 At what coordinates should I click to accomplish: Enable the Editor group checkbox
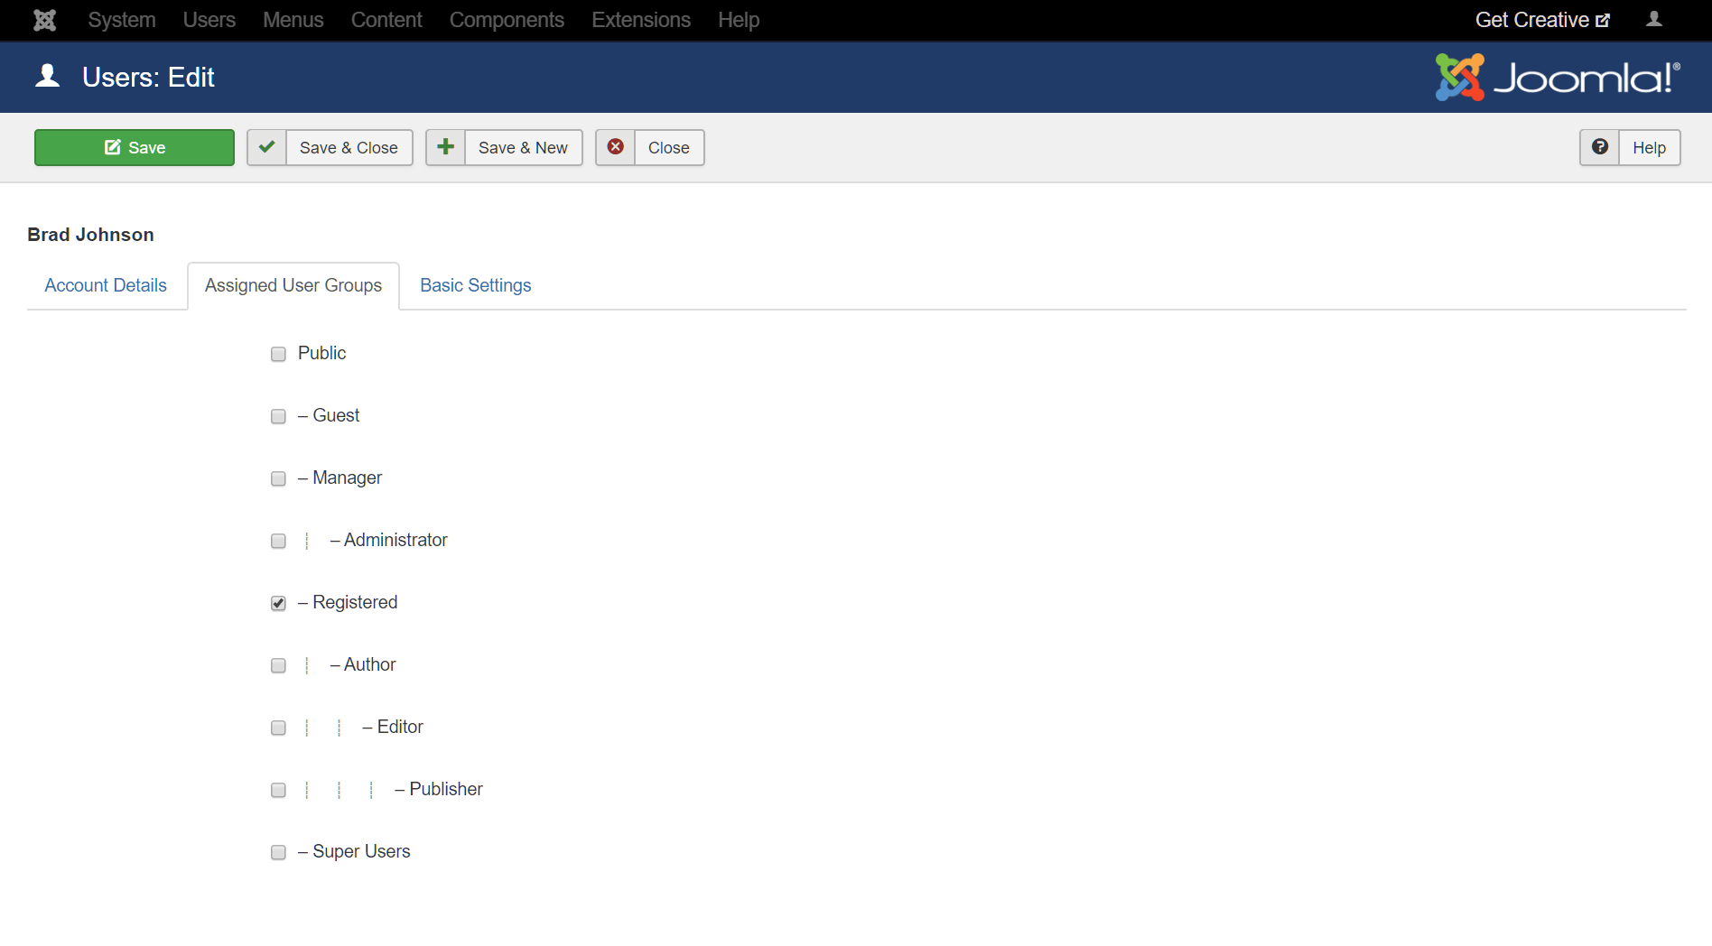point(278,728)
